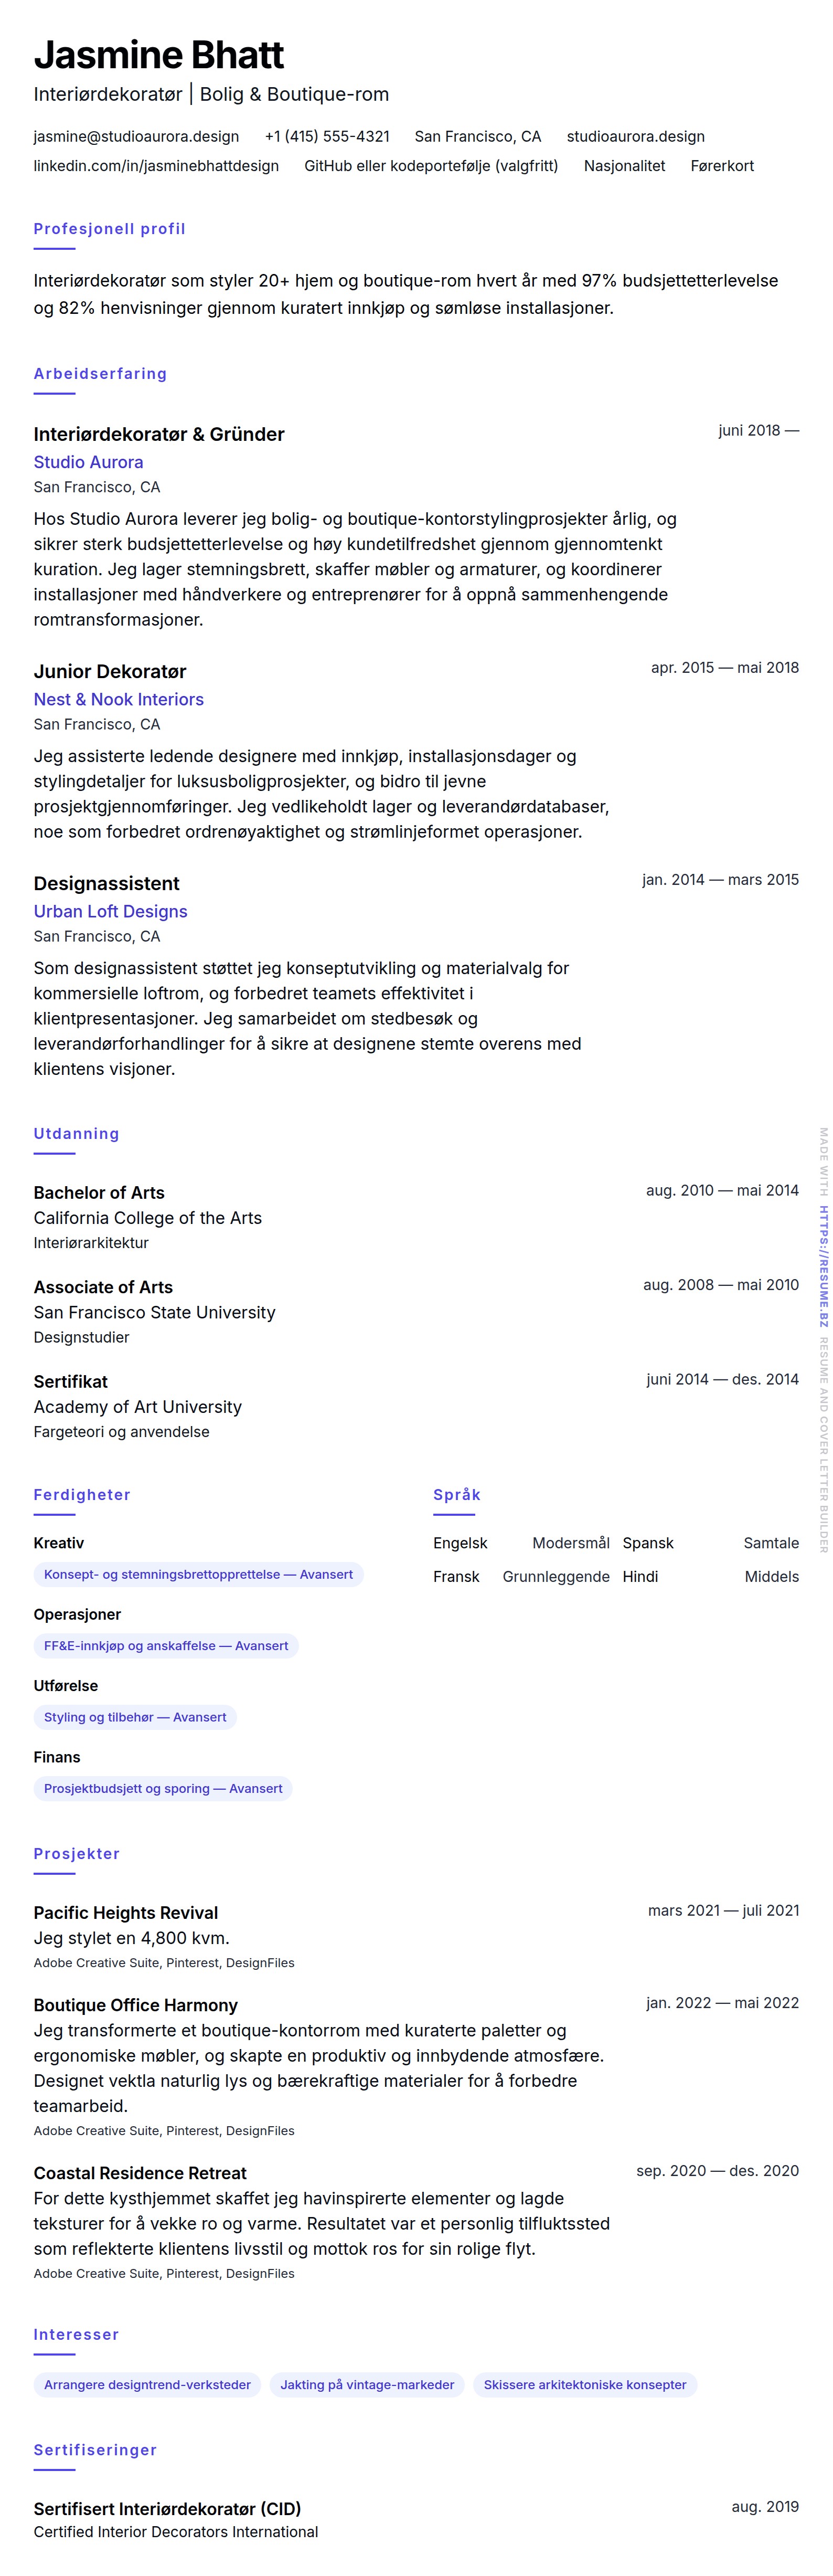Open the Nest & Nook Interiors link

coord(118,699)
